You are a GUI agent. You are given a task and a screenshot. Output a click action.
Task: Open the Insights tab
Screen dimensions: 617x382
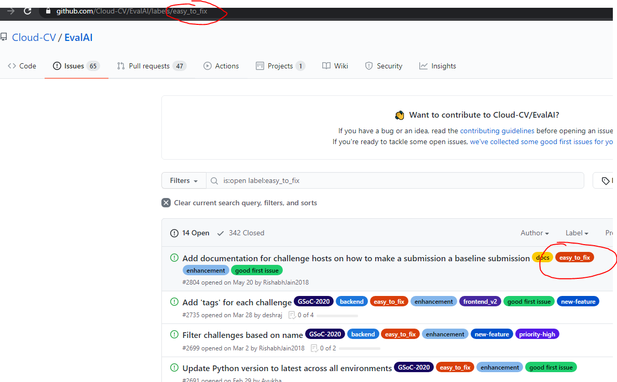tap(437, 66)
